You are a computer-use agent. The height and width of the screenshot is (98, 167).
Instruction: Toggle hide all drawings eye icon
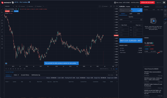pos(2,44)
